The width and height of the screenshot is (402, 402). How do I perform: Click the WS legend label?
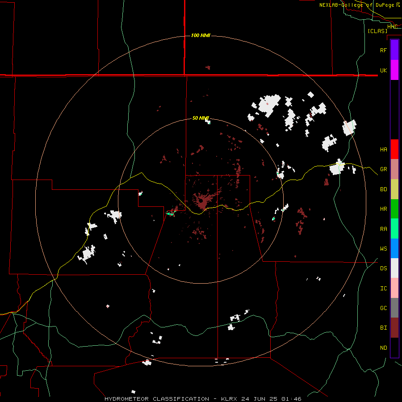click(383, 249)
